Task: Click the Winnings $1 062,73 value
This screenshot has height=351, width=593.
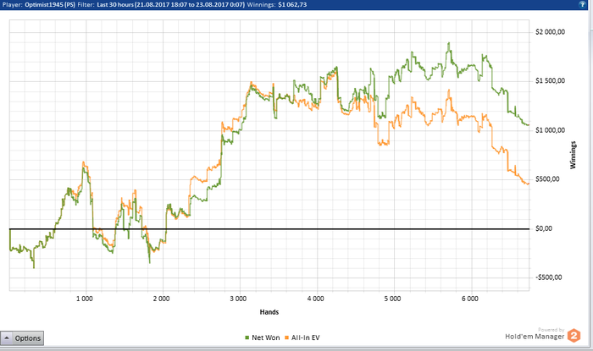Action: coord(292,5)
